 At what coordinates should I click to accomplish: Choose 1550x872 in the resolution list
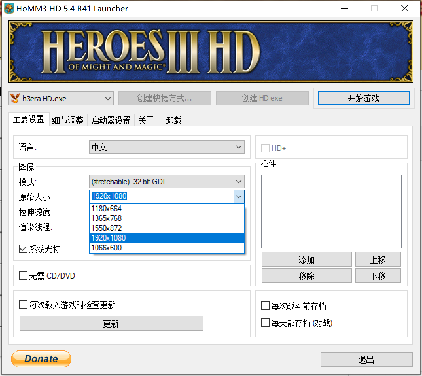click(x=167, y=228)
